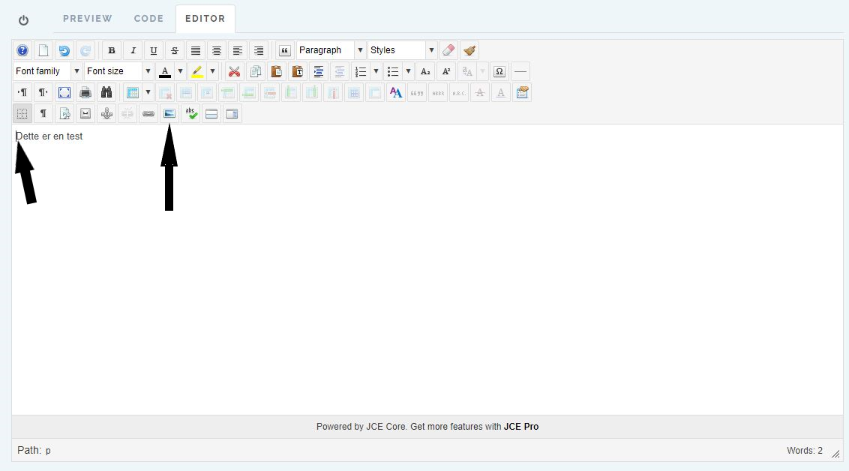849x471 pixels.
Task: Toggle italic formatting
Action: click(133, 51)
